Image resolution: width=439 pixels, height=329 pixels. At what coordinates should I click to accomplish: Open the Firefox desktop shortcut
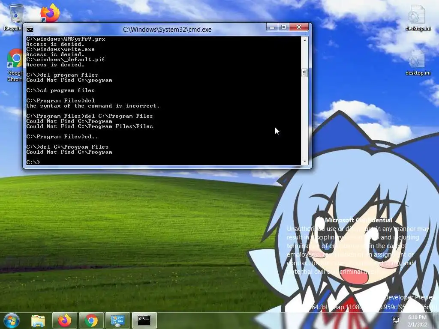[x=50, y=12]
